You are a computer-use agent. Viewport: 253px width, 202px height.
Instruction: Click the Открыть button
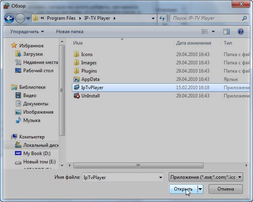pos(183,189)
